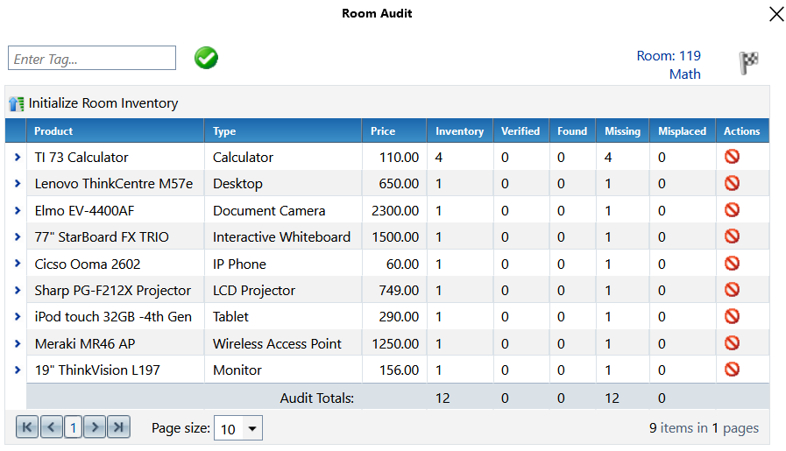Click the Interactive Whiteboard type cell
786x451 pixels.
[282, 237]
